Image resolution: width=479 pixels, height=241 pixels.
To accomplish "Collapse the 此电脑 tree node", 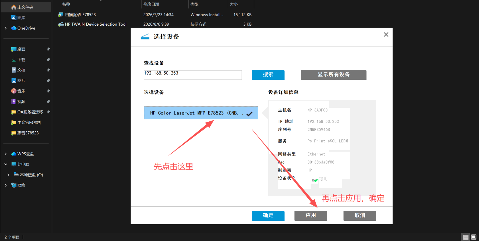I will tap(6, 164).
